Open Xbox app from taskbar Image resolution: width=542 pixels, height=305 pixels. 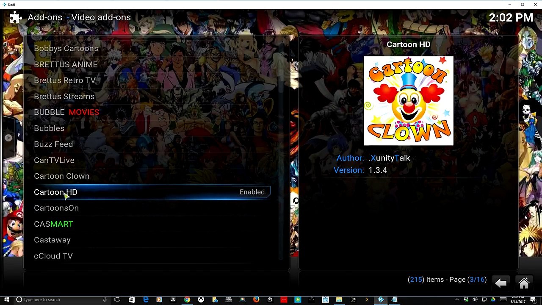point(201,299)
